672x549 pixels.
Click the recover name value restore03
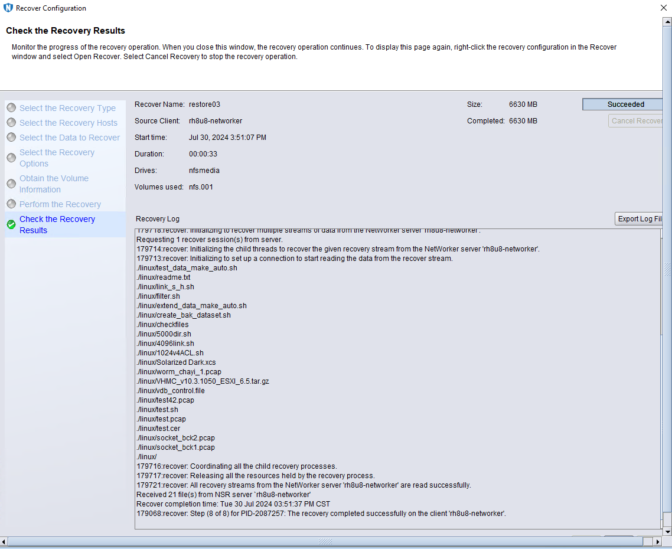coord(204,104)
